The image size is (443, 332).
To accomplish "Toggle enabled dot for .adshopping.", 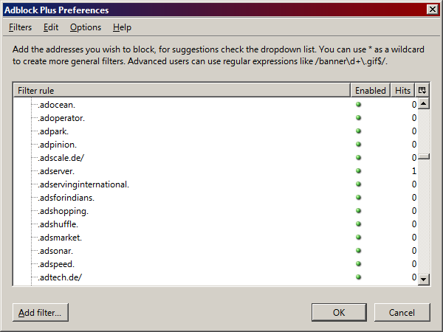I will [x=359, y=210].
